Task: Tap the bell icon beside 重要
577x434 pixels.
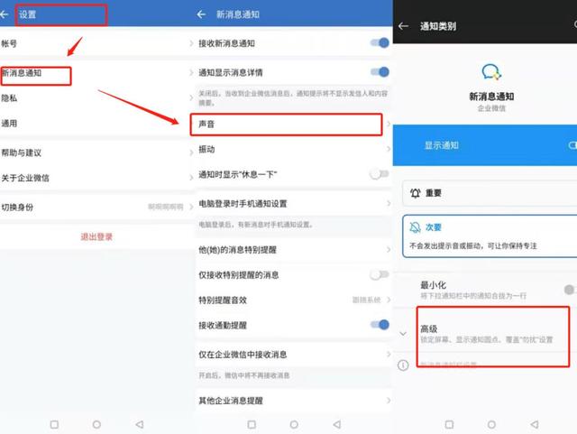Action: coord(415,193)
